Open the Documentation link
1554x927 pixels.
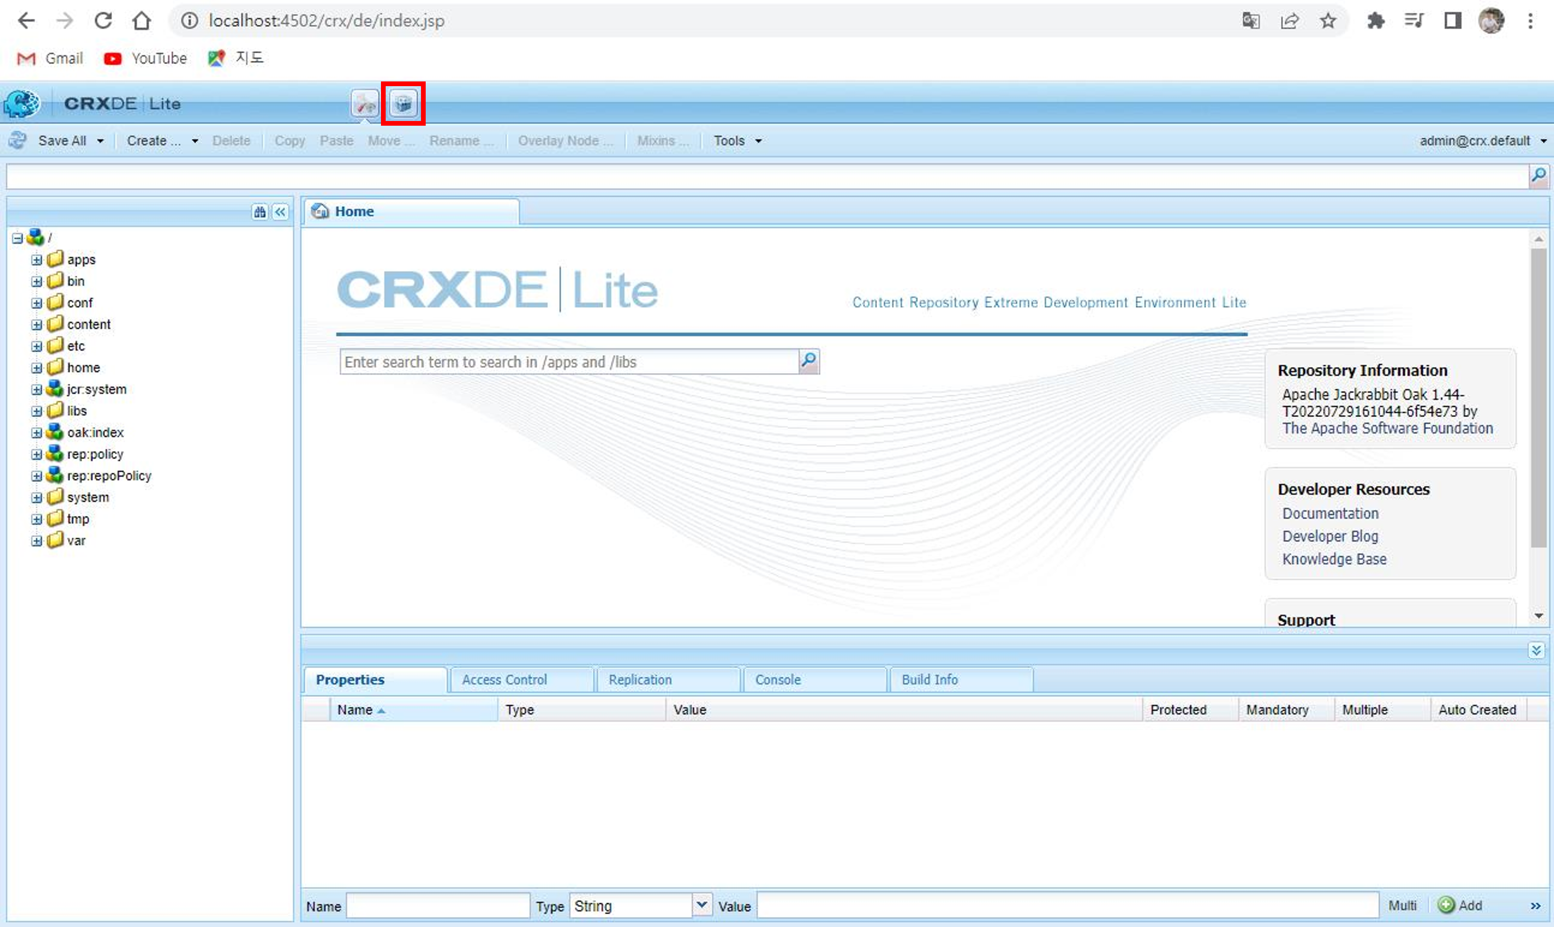pos(1330,514)
